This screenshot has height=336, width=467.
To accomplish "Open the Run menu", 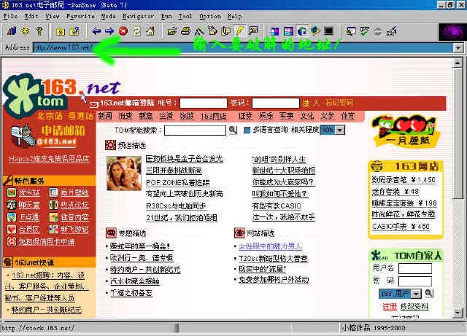I will click(166, 16).
